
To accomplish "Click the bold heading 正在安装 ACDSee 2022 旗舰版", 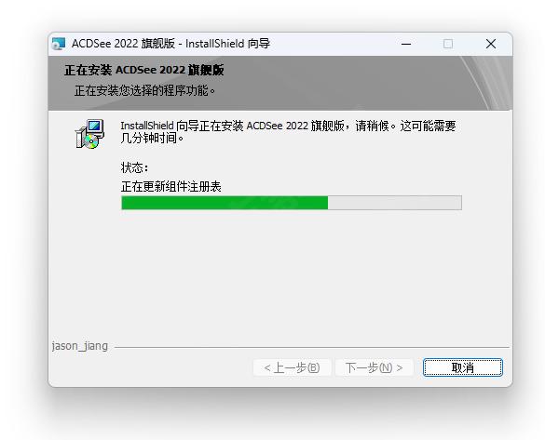I will pos(143,70).
